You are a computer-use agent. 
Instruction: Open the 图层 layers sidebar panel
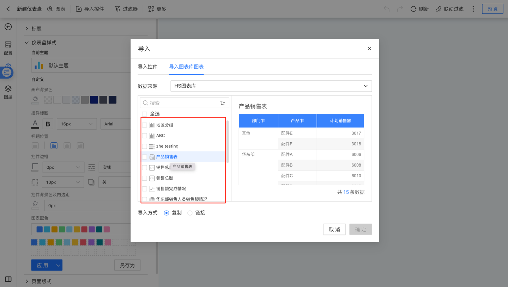point(8,92)
